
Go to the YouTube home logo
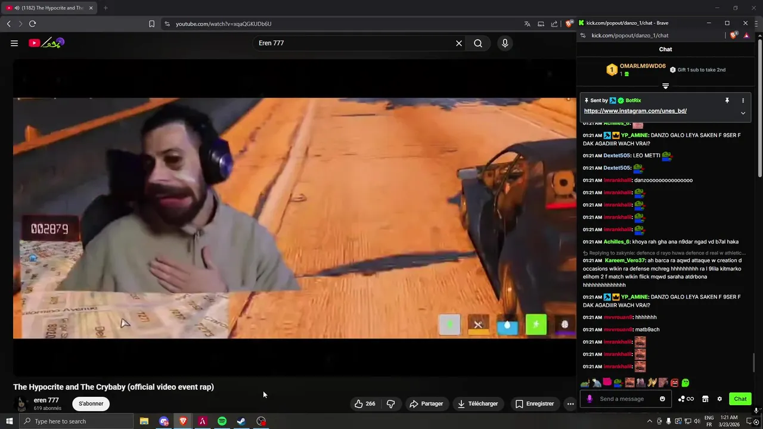46,43
